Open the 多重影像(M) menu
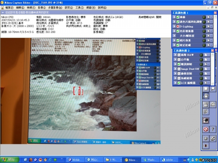The image size is (218, 163). [55, 7]
